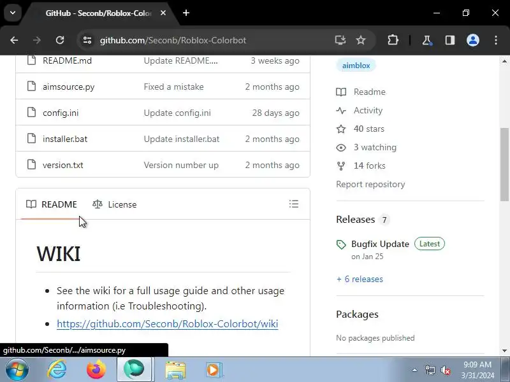510x382 pixels.
Task: Click the page scrollbar thumb
Action: 504,164
